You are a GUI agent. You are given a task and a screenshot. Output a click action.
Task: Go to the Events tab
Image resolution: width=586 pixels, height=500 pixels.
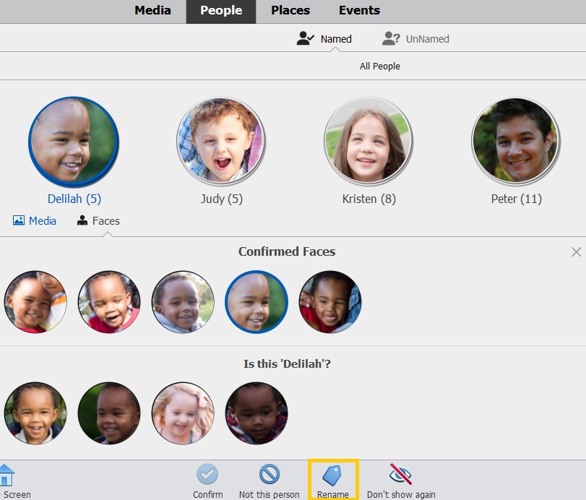(359, 10)
